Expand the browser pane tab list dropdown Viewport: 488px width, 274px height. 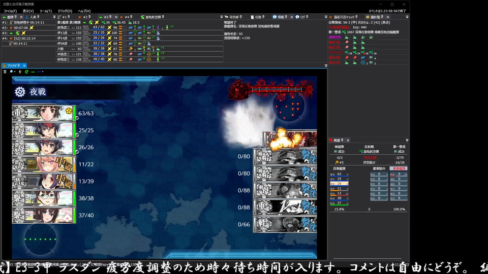pos(326,66)
